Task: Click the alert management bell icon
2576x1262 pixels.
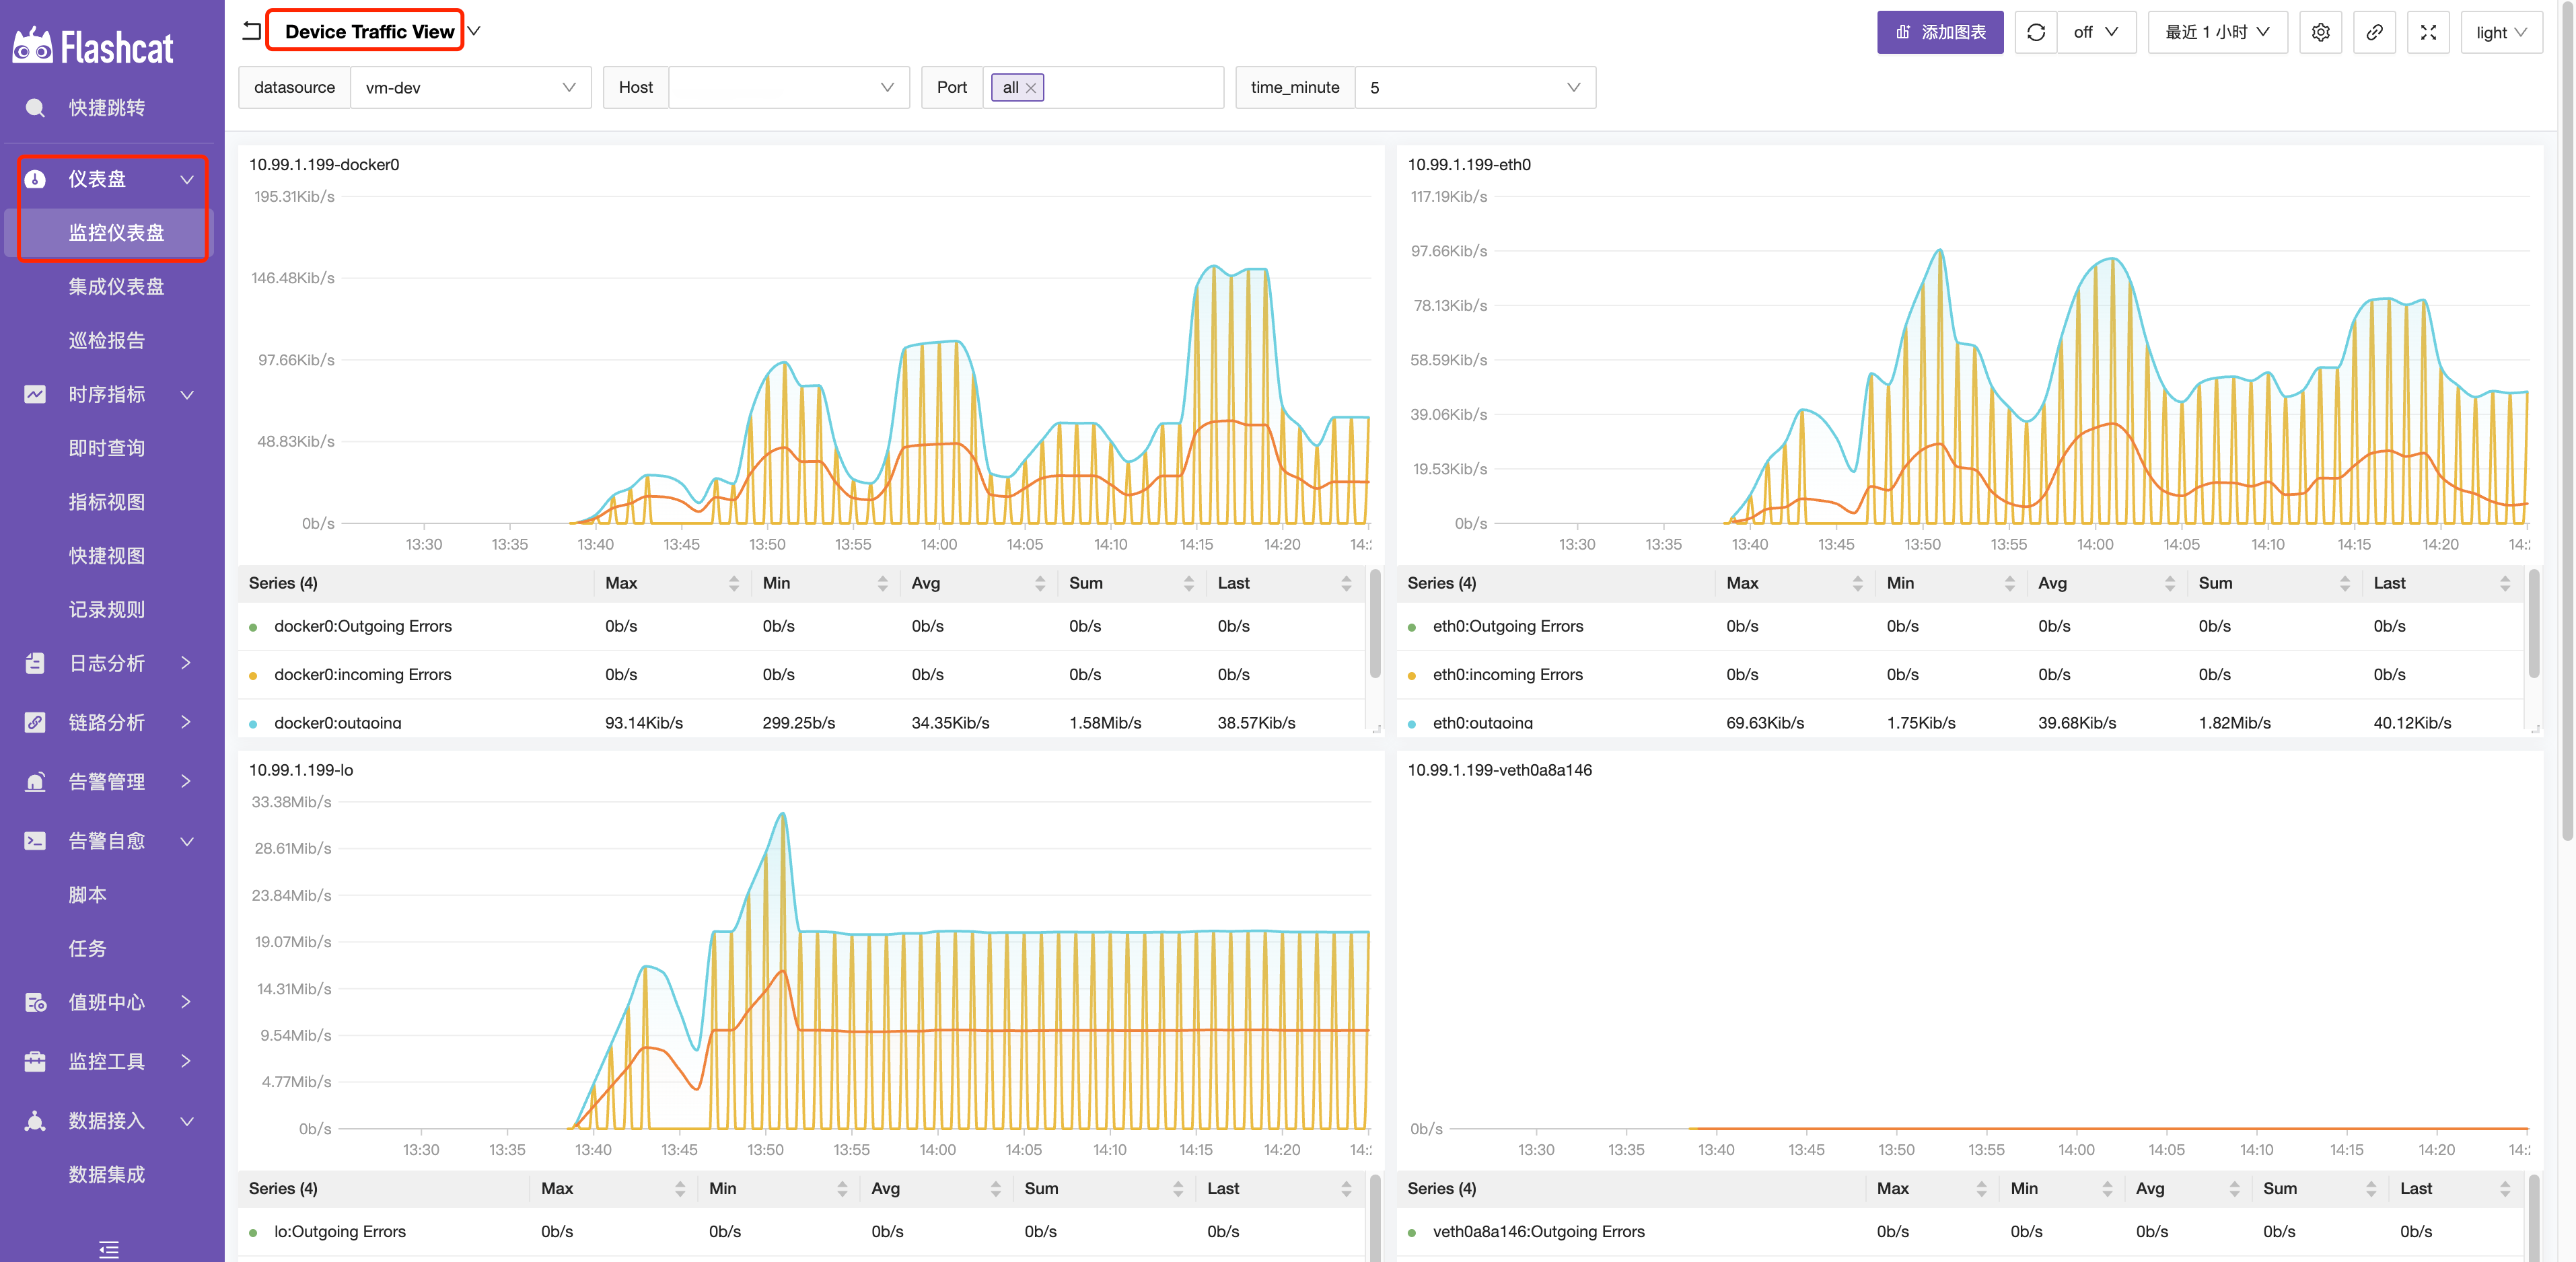Action: pos(35,782)
